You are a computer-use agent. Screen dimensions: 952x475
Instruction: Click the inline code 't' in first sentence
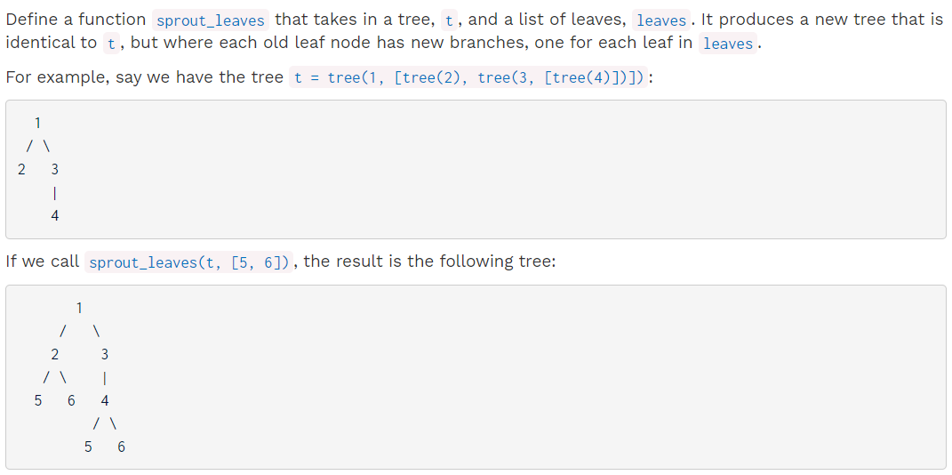[449, 20]
